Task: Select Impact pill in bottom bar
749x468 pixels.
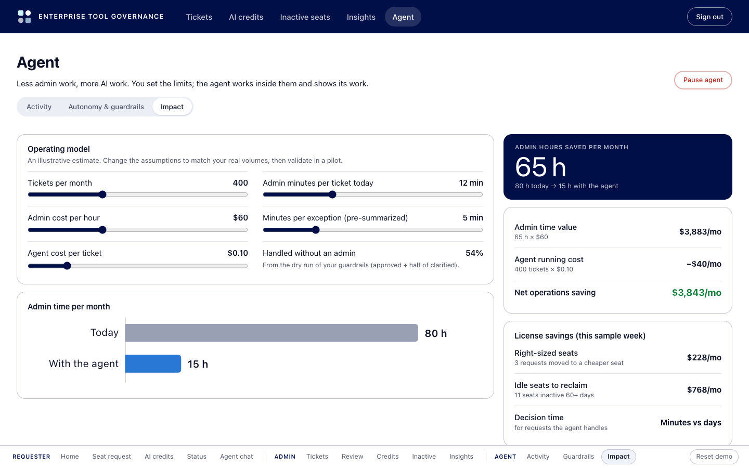Action: (x=618, y=457)
